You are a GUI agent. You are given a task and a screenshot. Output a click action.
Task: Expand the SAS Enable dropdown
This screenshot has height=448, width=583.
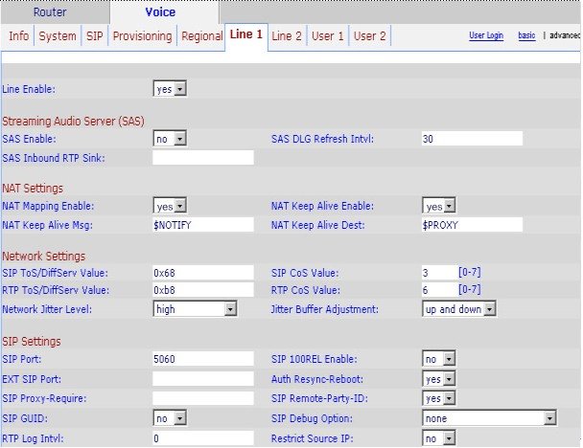pos(170,139)
